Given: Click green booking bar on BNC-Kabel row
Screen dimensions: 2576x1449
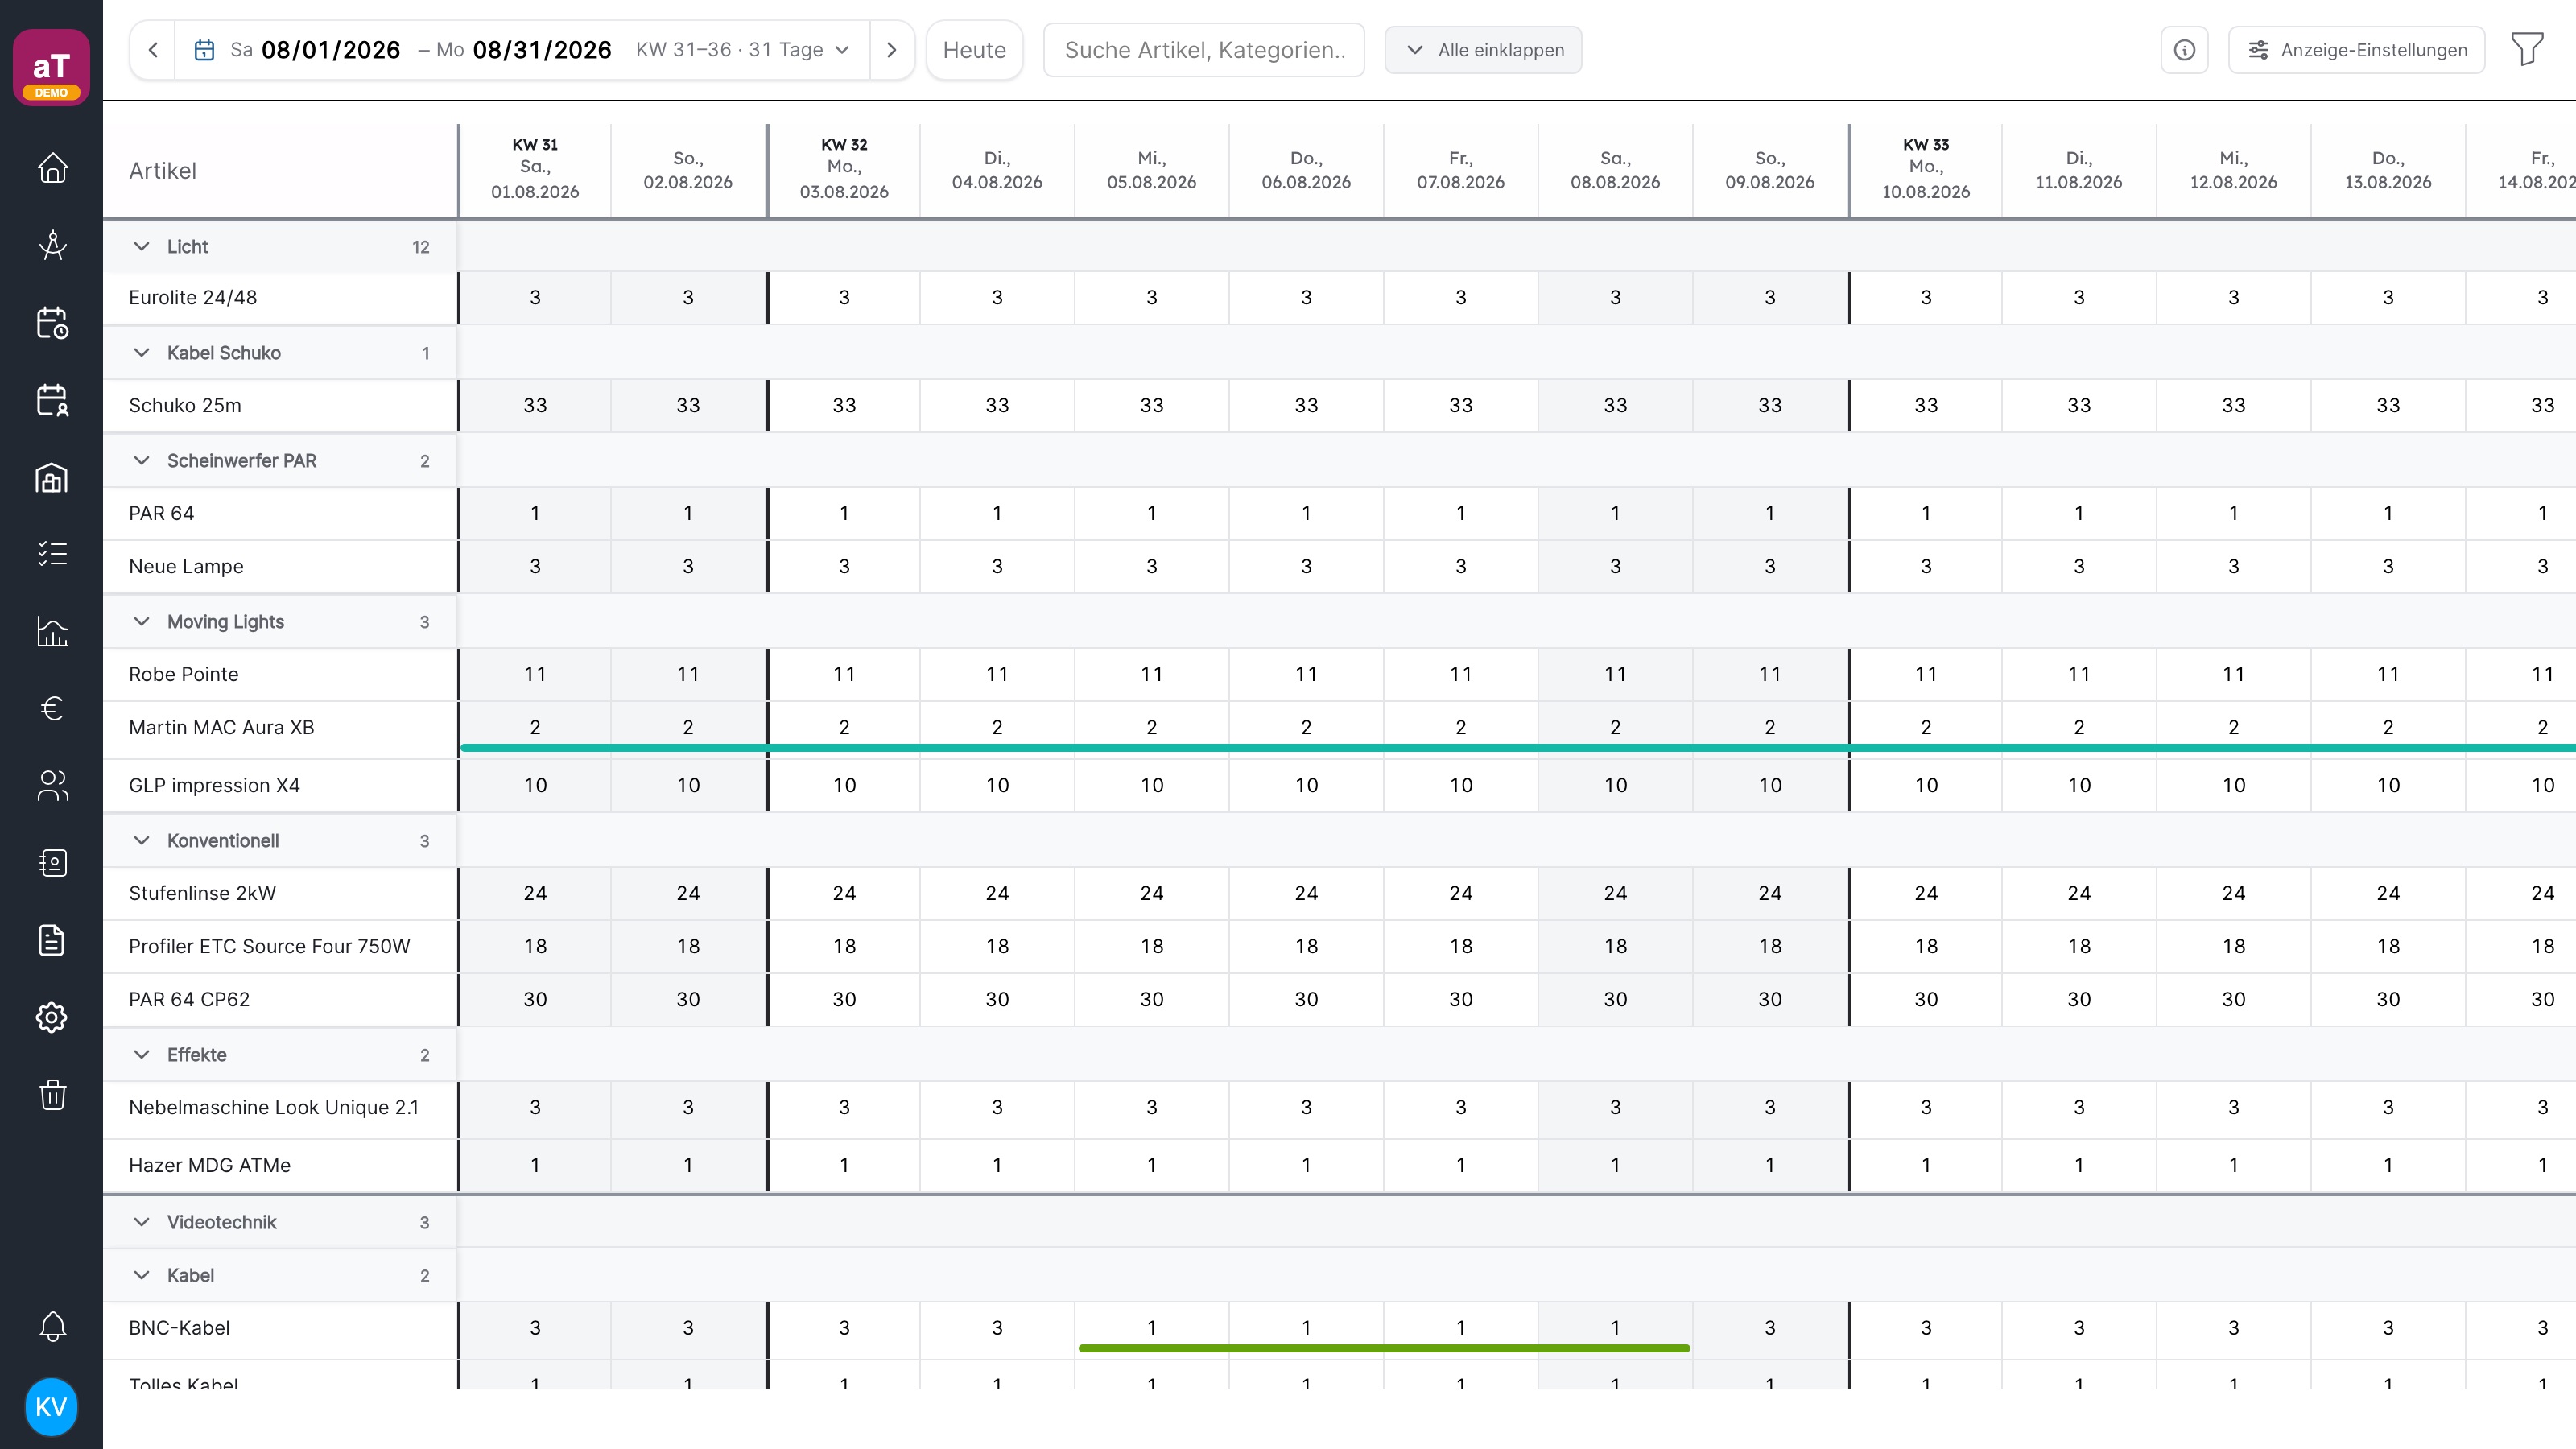Looking at the screenshot, I should 1384,1348.
